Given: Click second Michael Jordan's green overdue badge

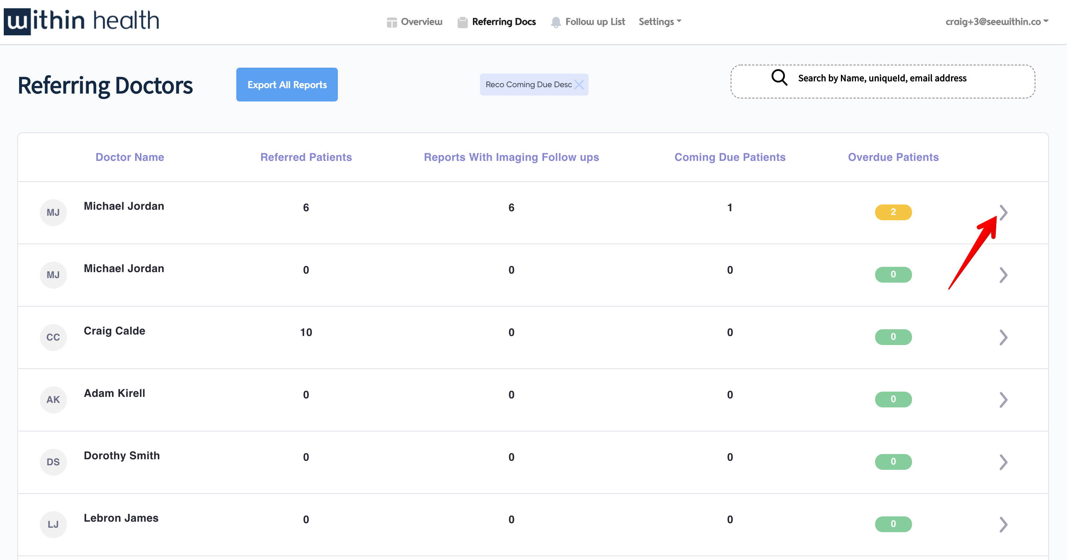Looking at the screenshot, I should click(x=893, y=274).
